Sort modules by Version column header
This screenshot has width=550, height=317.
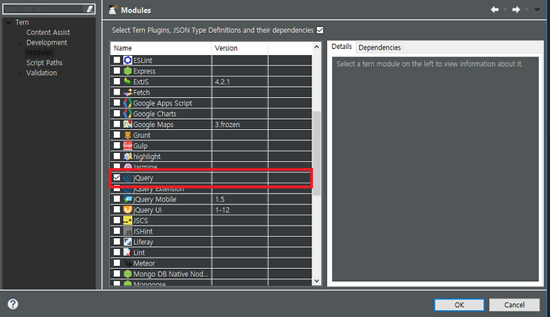click(x=240, y=48)
